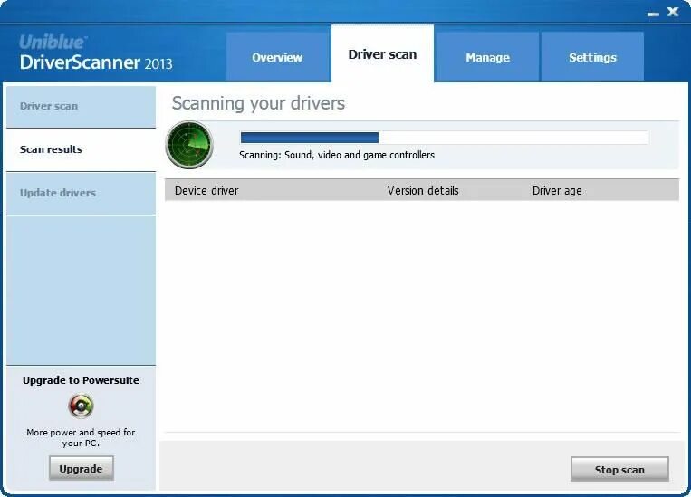Close the DriverScanner window

[673, 12]
